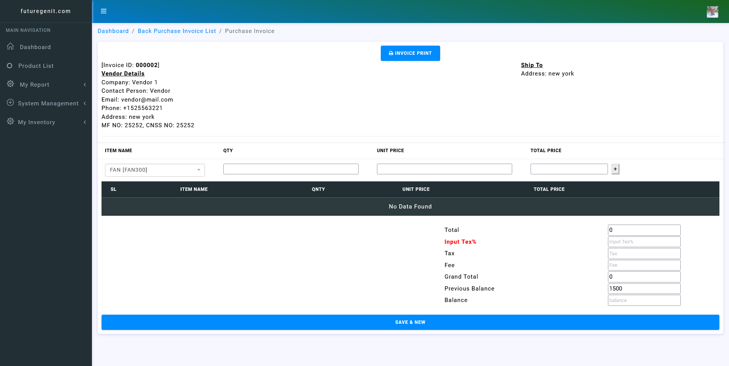The height and width of the screenshot is (366, 729).
Task: Focus the QTY input field
Action: click(291, 169)
